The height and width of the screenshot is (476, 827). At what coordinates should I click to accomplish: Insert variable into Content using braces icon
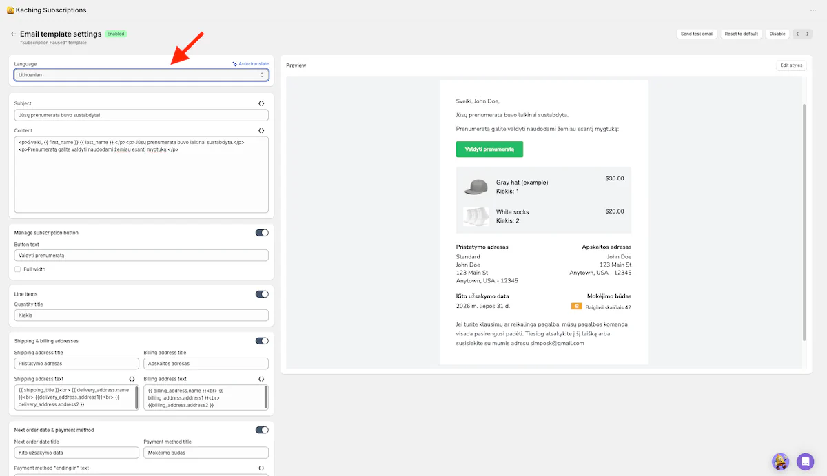coord(261,130)
